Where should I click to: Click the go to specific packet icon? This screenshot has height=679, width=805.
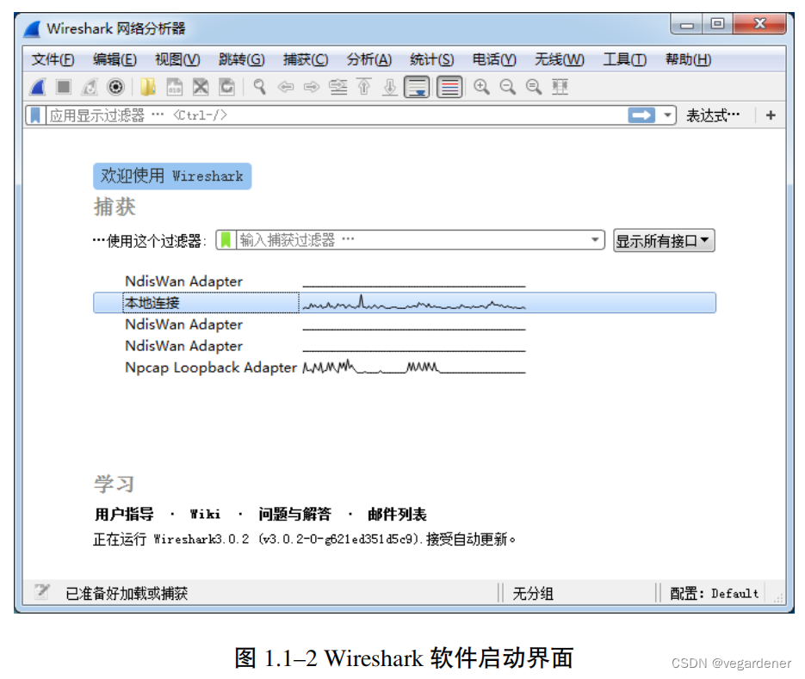click(337, 87)
